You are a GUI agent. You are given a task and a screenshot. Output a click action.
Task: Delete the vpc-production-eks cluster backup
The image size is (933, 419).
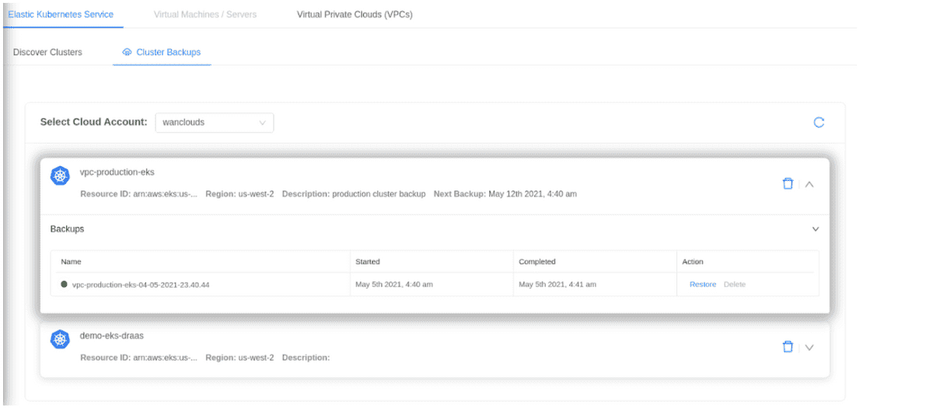tap(788, 184)
